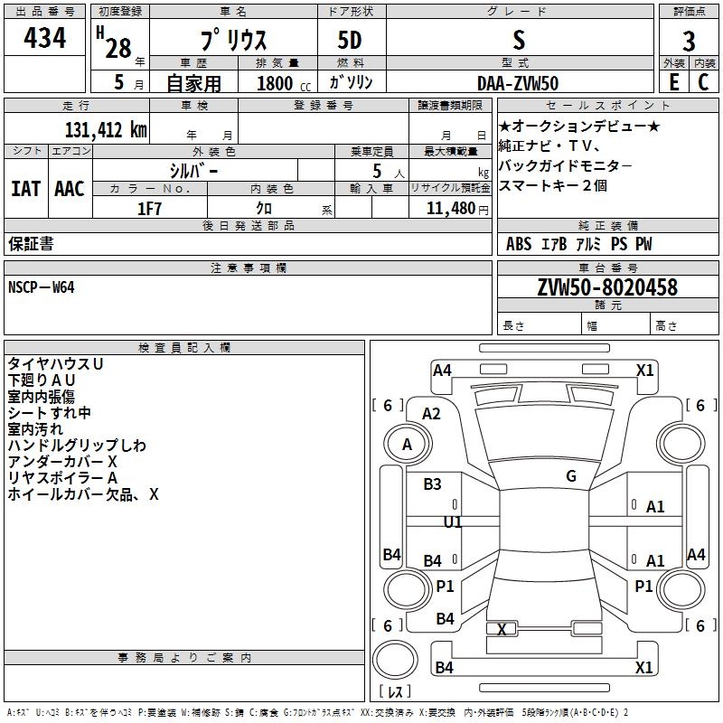This screenshot has width=723, height=723.
Task: Select the lone X mark near the rear lamps
Action: pos(502,629)
